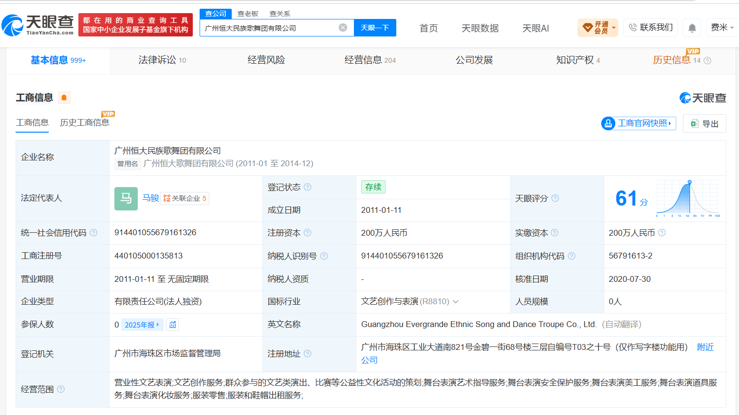Click the 导出 export button
Screen dimensions: 739x415
704,123
